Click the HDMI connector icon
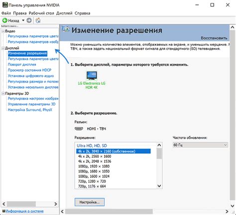 point(79,129)
